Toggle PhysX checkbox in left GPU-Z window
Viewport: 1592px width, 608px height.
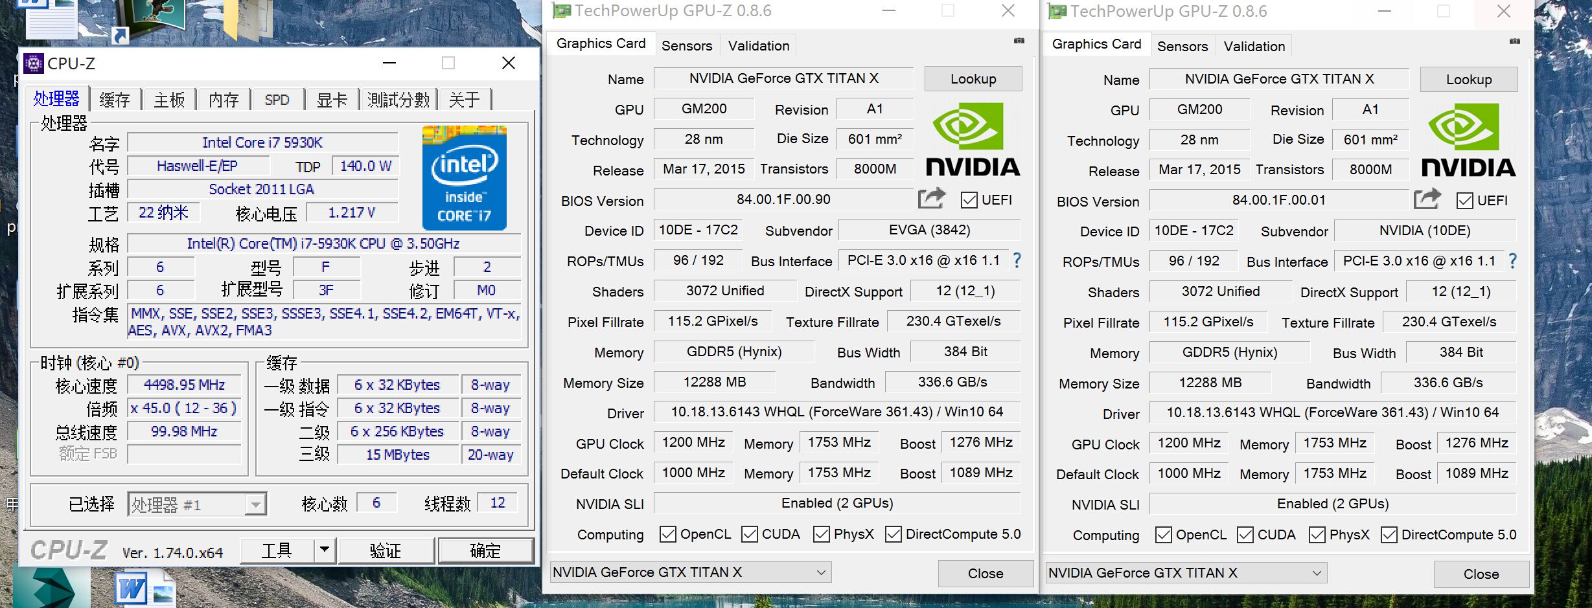click(822, 534)
